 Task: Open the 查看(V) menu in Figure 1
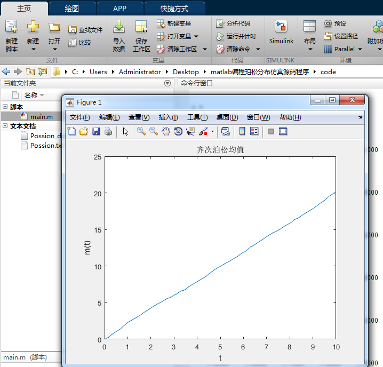tap(139, 117)
